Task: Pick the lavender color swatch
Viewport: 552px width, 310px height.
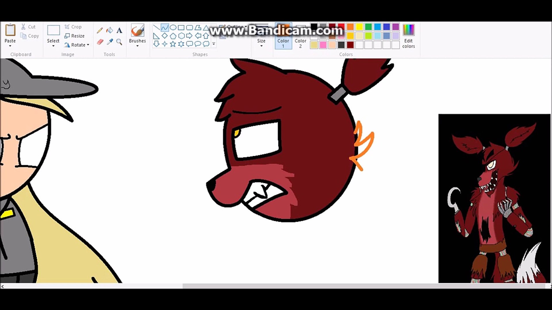Action: (396, 36)
